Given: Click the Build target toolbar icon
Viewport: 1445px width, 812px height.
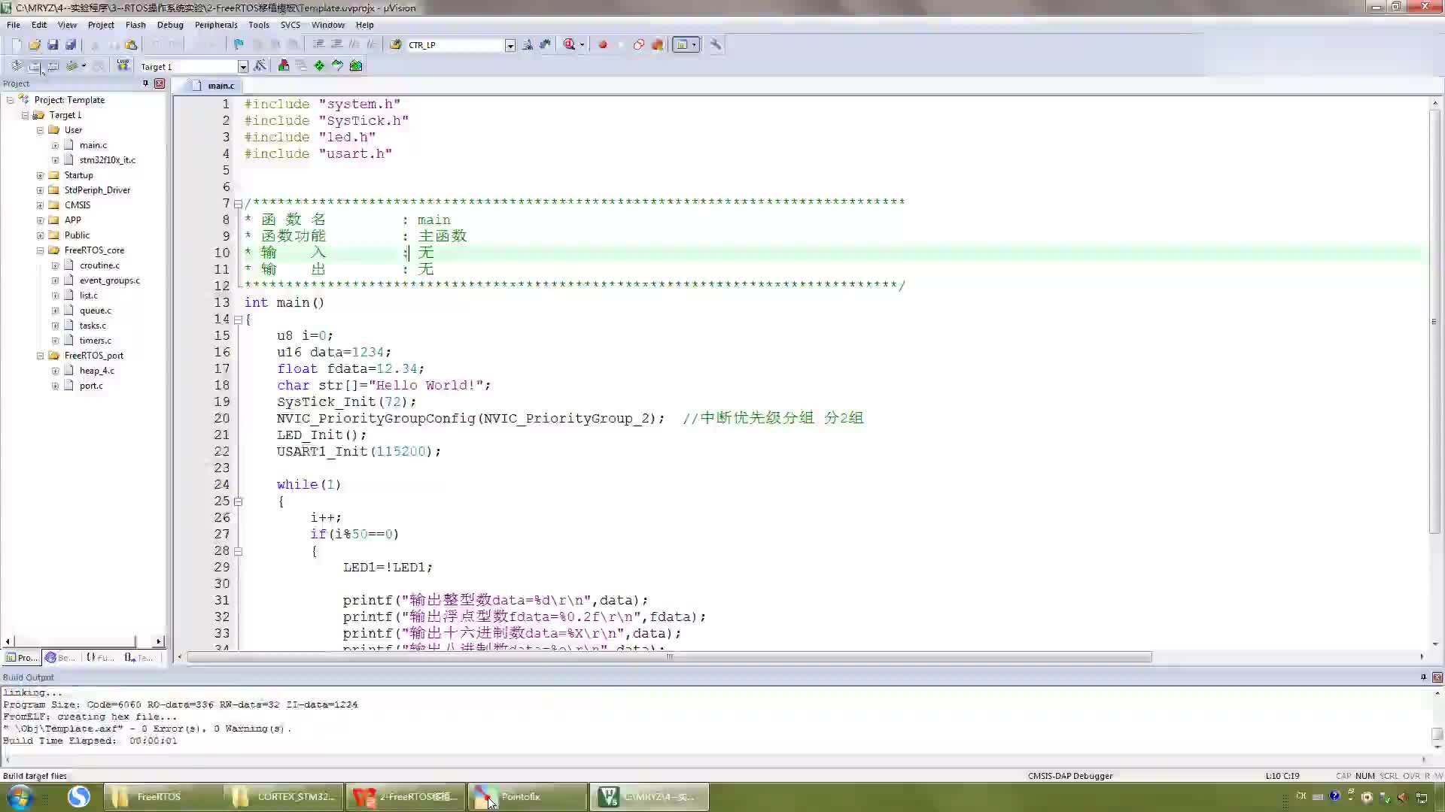Looking at the screenshot, I should tap(35, 66).
